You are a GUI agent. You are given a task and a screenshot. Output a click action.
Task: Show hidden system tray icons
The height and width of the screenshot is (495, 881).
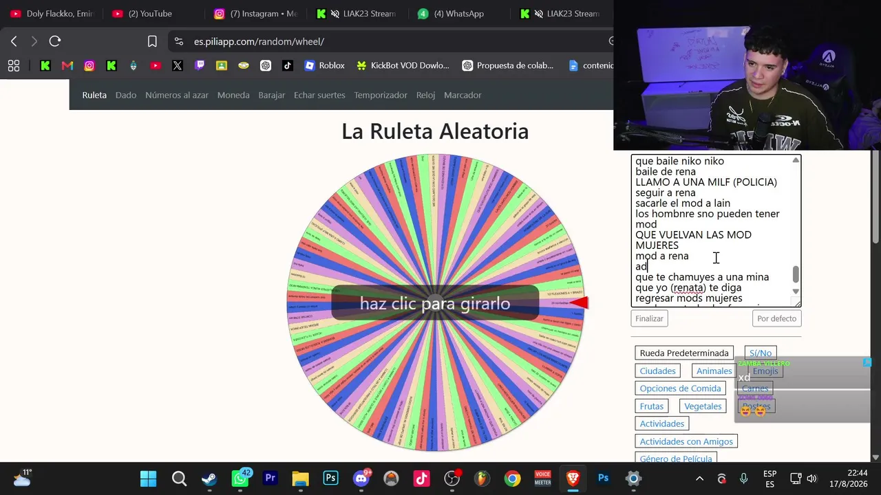(699, 478)
